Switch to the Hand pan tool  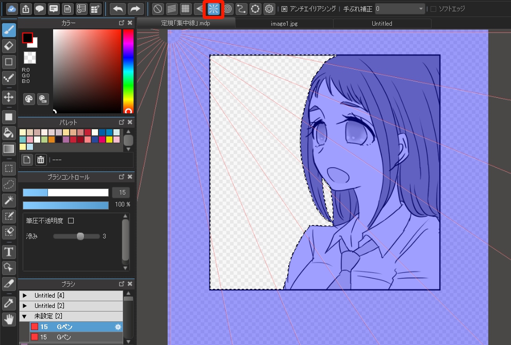coord(8,319)
